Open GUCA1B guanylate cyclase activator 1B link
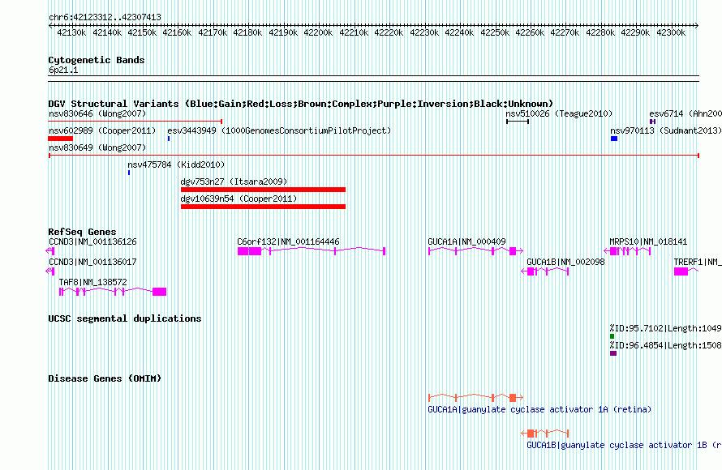 click(624, 445)
